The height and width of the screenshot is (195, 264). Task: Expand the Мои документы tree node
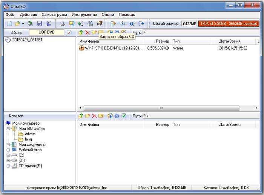tap(8, 145)
